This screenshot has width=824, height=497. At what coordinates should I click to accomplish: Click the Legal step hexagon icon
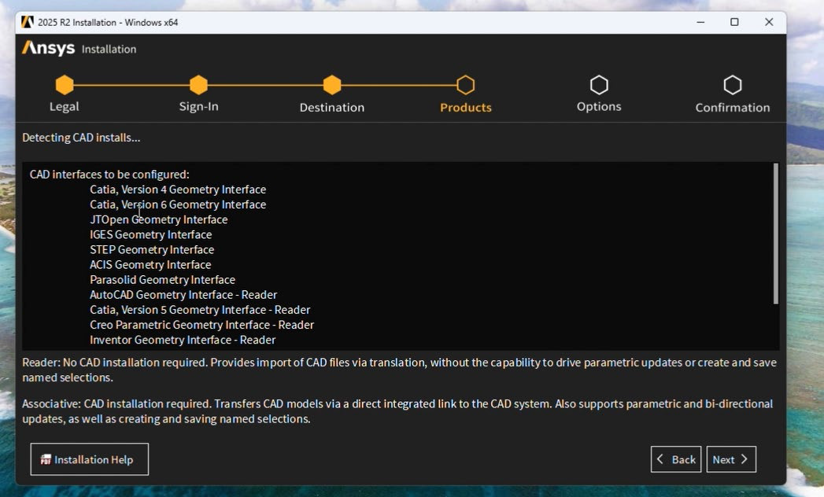point(65,85)
